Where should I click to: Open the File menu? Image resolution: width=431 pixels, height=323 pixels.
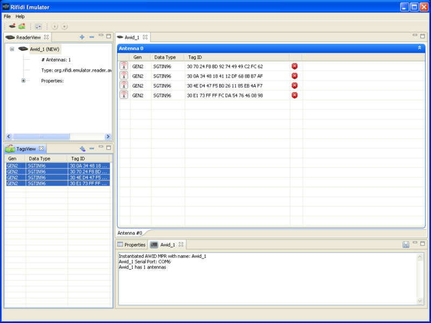point(7,17)
